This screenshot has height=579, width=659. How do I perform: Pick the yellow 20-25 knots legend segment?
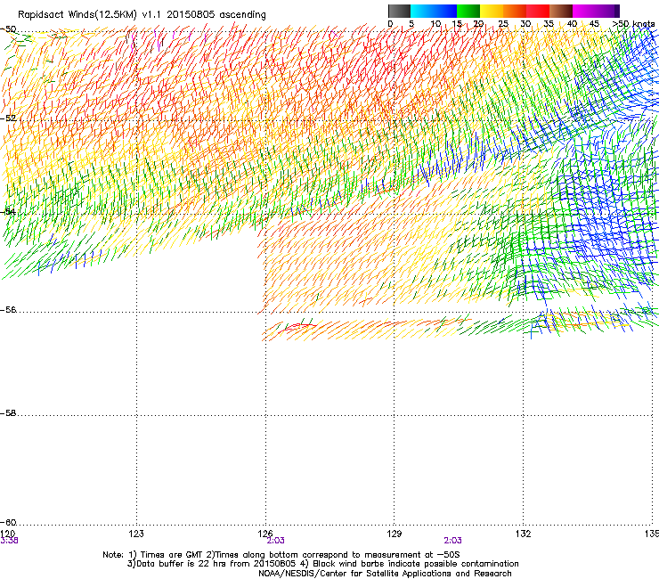(492, 11)
